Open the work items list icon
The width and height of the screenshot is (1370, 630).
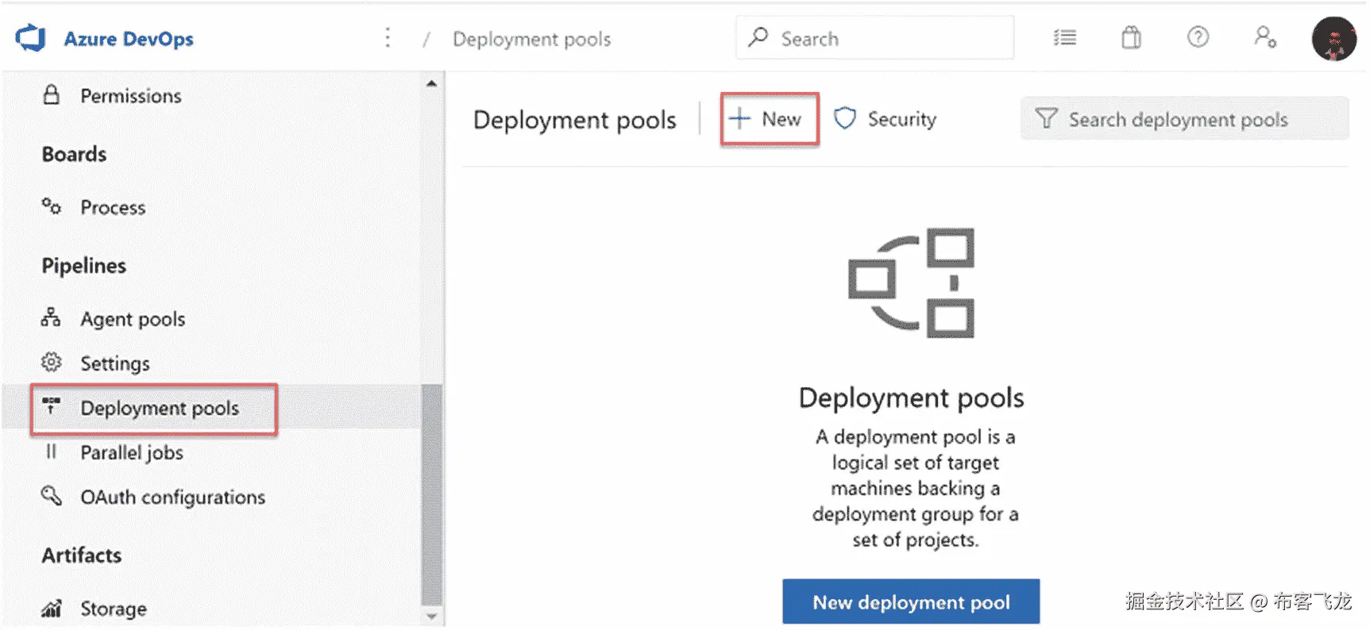(x=1064, y=37)
